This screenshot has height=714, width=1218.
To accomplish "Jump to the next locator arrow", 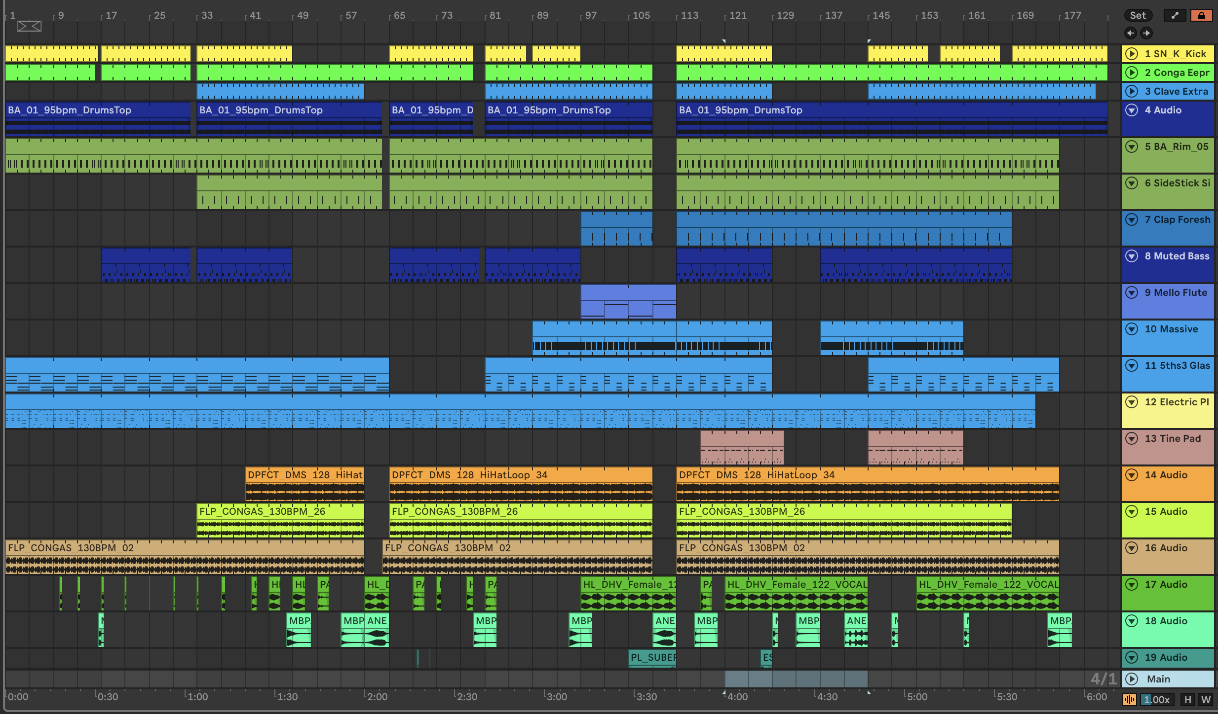I will click(1146, 33).
